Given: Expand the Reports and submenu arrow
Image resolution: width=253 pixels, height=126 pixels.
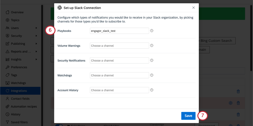Looking at the screenshot, I should (x=36, y=52).
